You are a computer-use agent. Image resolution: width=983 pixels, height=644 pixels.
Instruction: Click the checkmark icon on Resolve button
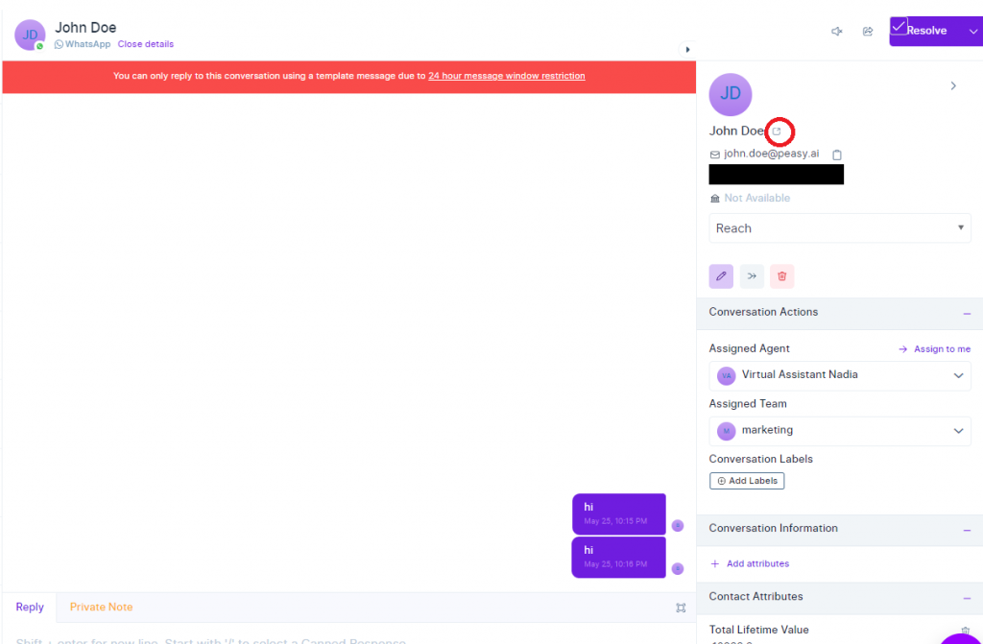point(899,27)
